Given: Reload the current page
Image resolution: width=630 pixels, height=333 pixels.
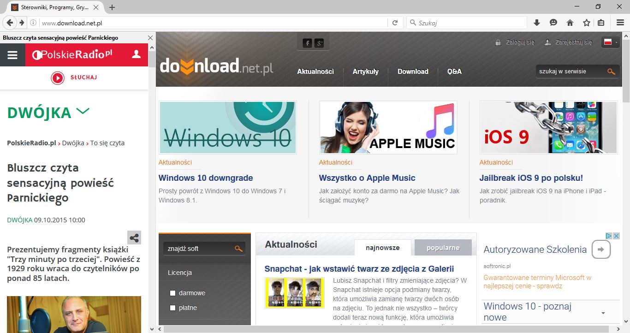Looking at the screenshot, I should point(395,23).
